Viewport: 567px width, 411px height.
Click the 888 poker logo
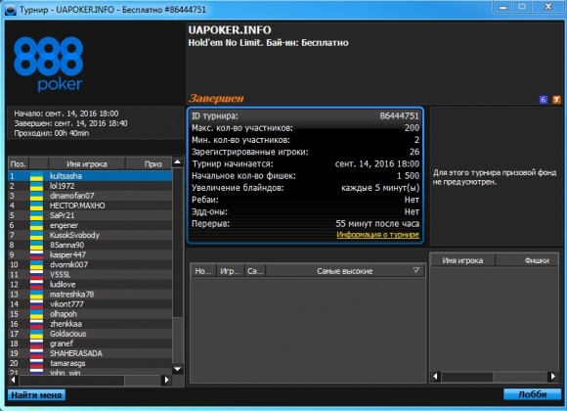pyautogui.click(x=49, y=64)
